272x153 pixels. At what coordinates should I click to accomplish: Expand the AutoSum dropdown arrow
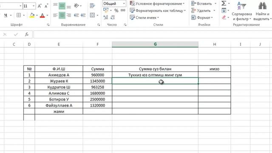coord(229,3)
